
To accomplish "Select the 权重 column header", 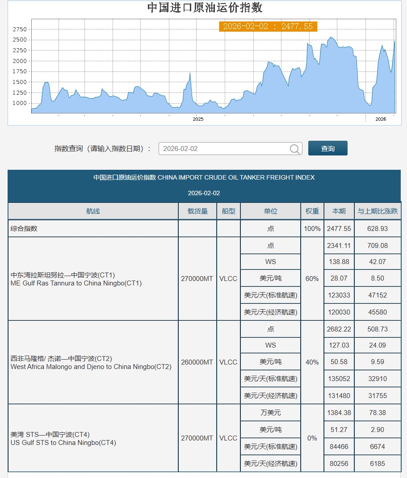I will click(312, 211).
